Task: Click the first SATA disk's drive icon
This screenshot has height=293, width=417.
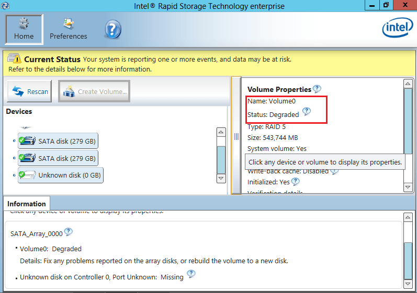Action: (x=27, y=140)
